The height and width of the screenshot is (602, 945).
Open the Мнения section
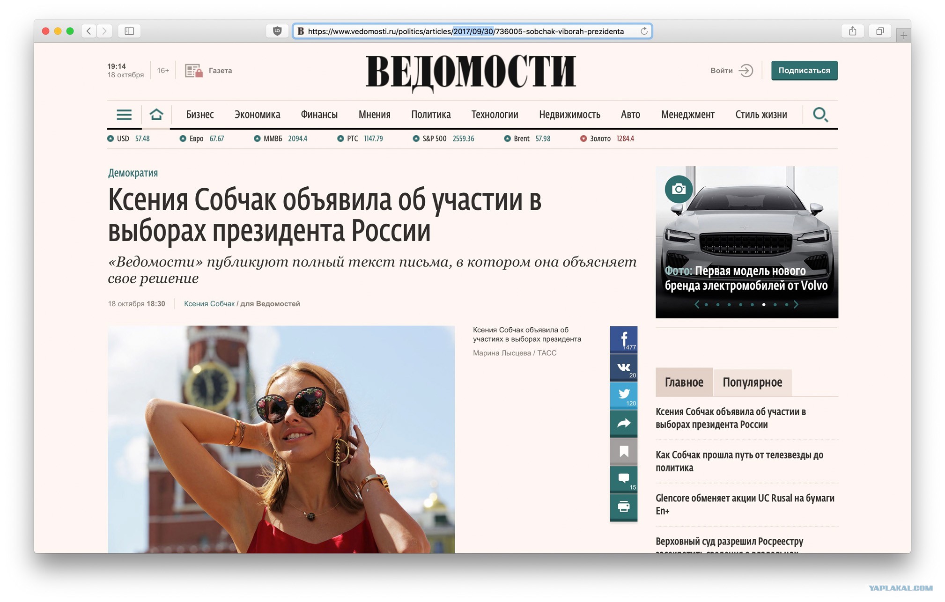374,115
